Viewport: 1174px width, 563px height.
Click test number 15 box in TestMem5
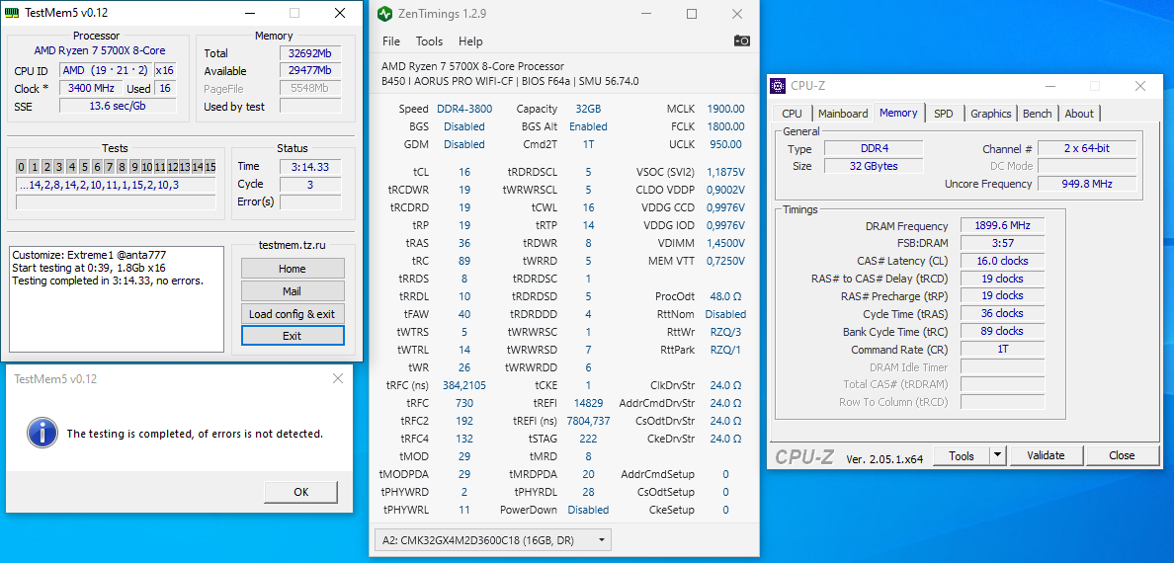210,166
